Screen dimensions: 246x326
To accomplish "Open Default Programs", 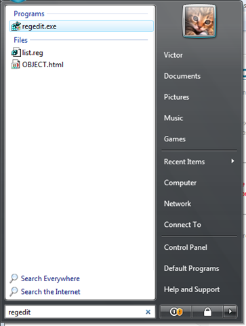I will click(192, 268).
